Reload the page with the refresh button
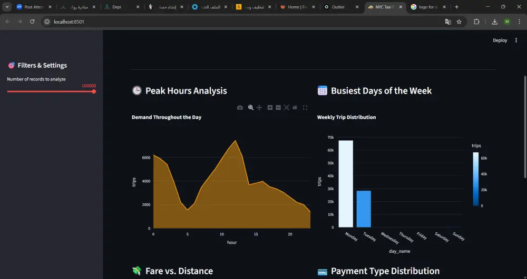 pyautogui.click(x=32, y=22)
